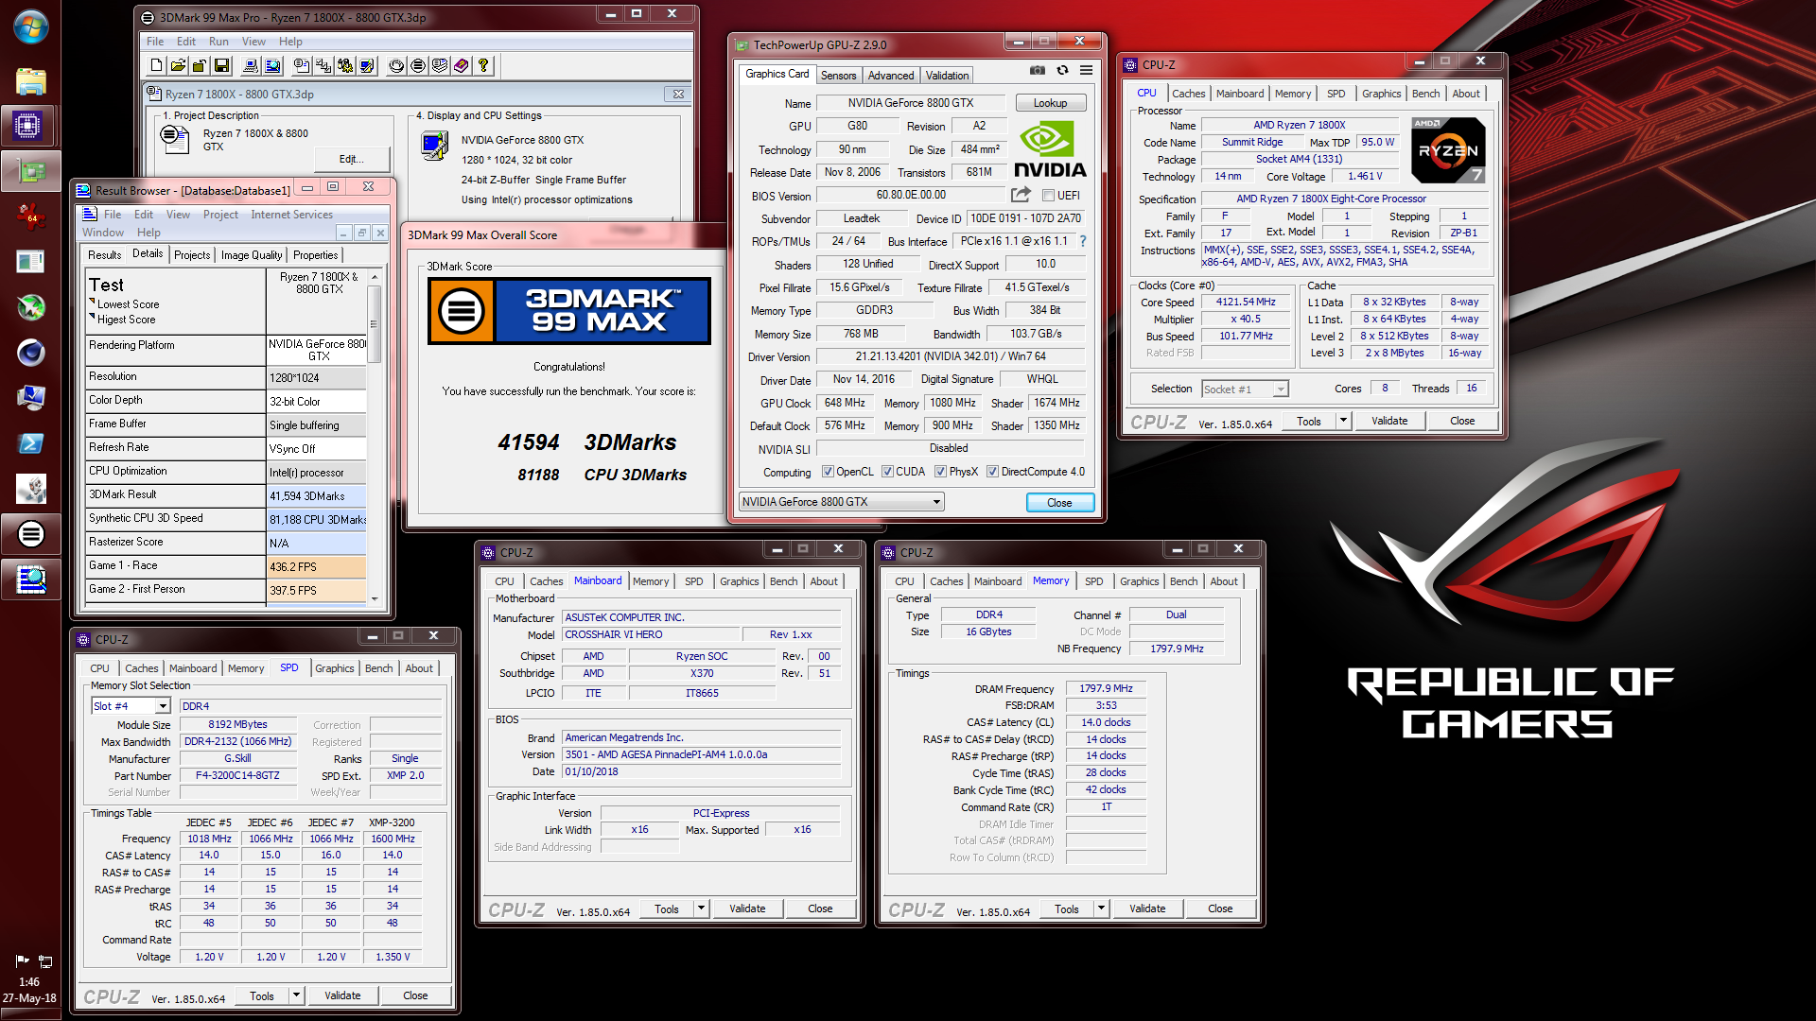Open the Graphics tab in Memory CPU-Z window

coord(1139,581)
